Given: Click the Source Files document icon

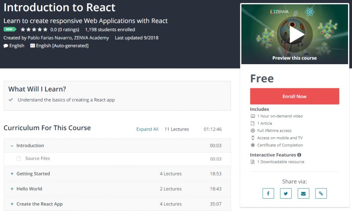Looking at the screenshot, I should (19, 159).
